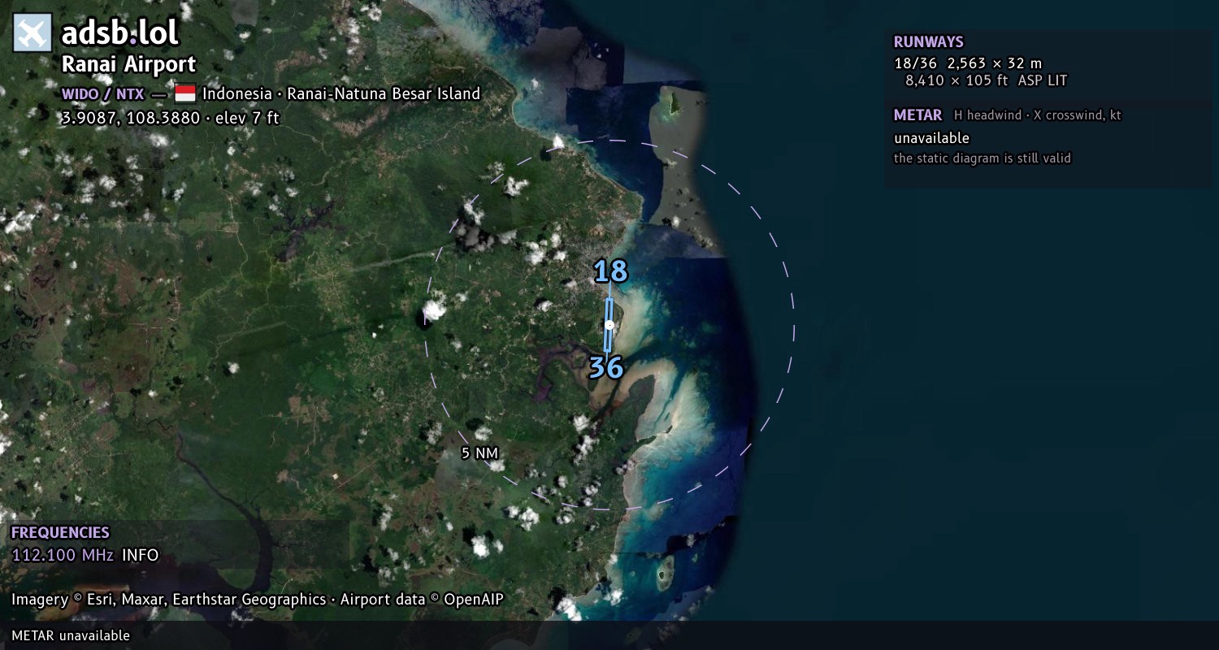Click the 'WIDO / NTX' airport codes
1219x650 pixels.
pos(103,93)
